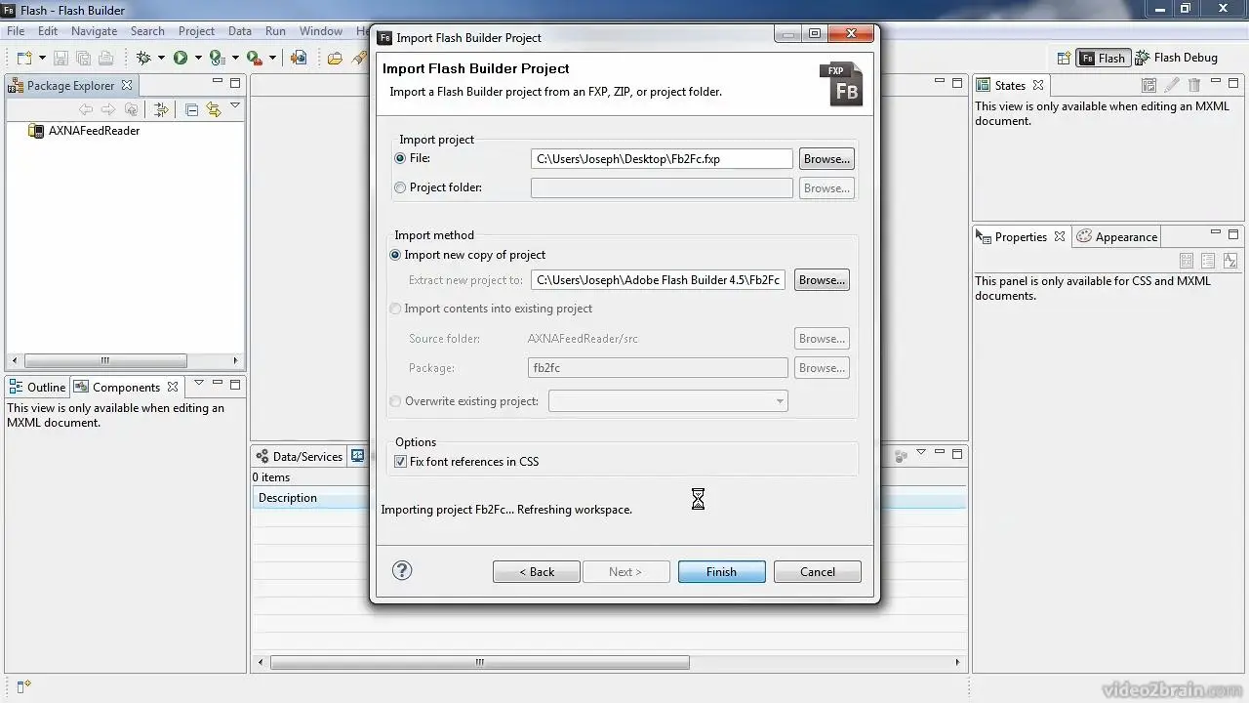Click the New wizard icon in main toolbar
Image resolution: width=1249 pixels, height=703 pixels.
24,59
